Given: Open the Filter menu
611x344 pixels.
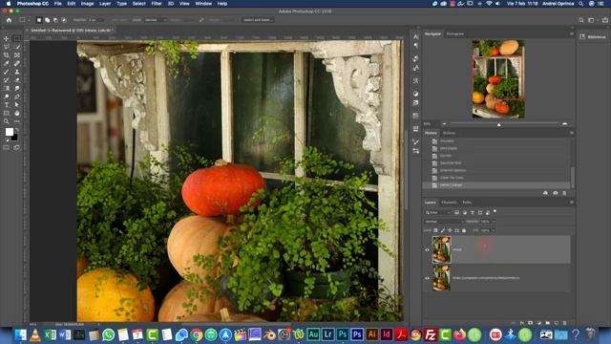Looking at the screenshot, I should pyautogui.click(x=157, y=4).
